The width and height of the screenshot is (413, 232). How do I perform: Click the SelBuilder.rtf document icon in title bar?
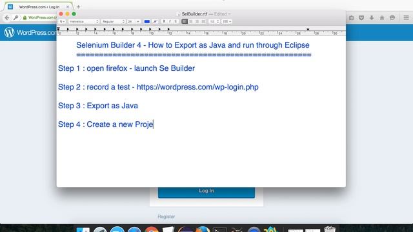point(178,14)
